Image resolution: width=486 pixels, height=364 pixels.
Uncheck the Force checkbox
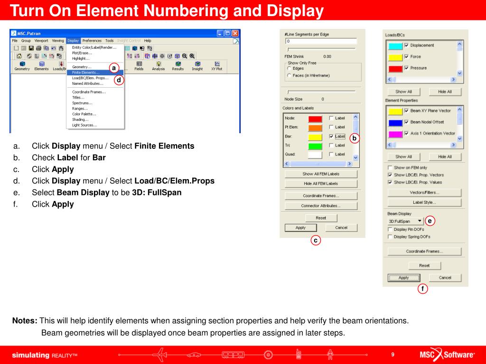click(x=406, y=57)
